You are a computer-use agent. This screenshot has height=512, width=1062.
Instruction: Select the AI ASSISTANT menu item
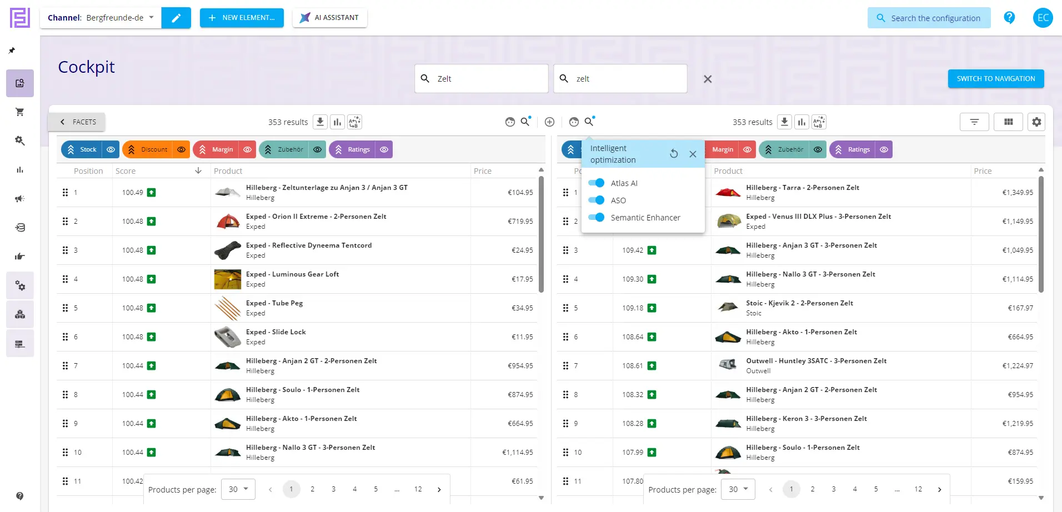(x=329, y=17)
